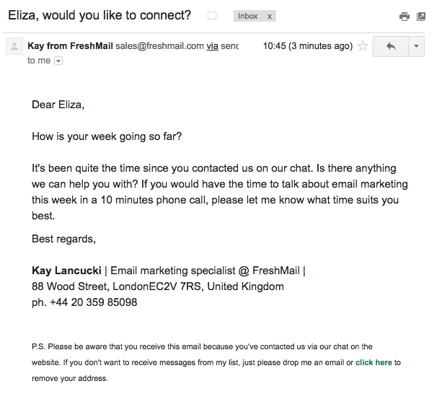Click the phone number +44 20 359 85098

click(x=94, y=302)
